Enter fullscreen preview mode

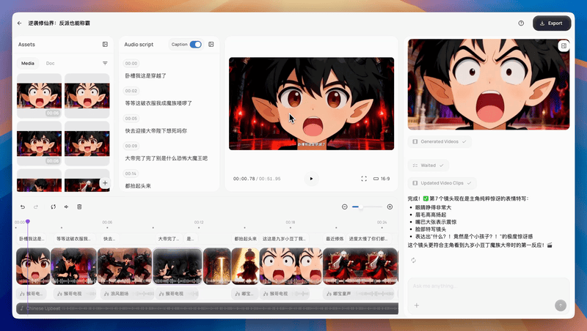pyautogui.click(x=364, y=179)
